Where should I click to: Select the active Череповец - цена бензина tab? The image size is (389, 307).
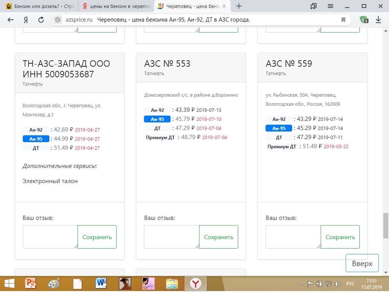tap(192, 6)
